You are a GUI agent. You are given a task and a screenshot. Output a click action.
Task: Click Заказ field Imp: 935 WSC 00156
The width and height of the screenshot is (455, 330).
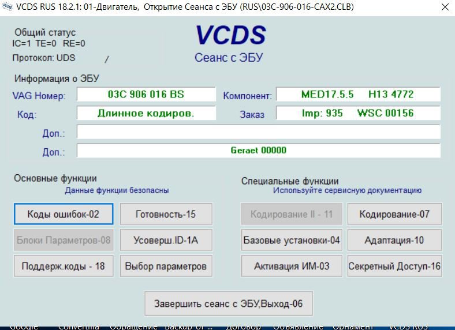point(358,113)
